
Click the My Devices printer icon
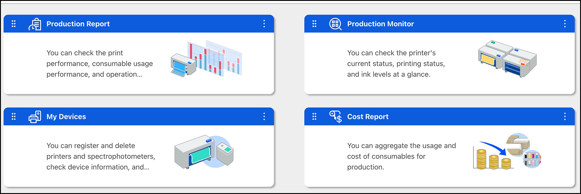(x=35, y=117)
